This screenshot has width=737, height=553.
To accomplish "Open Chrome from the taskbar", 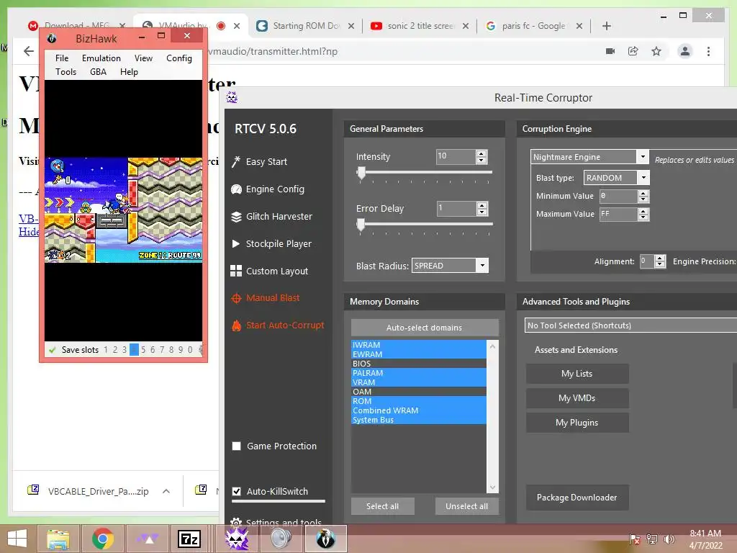I will [x=102, y=539].
